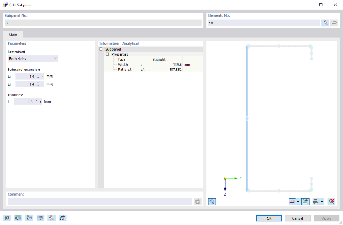
Task: Click the Cancel button
Action: click(297, 218)
